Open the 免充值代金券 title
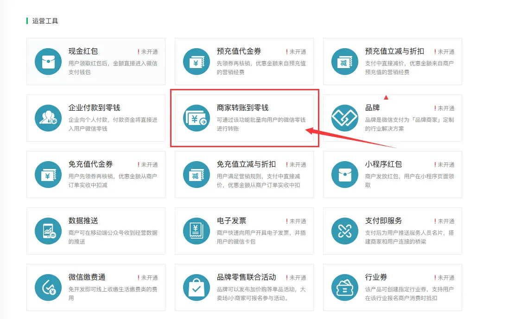The height and width of the screenshot is (319, 508). pos(91,164)
